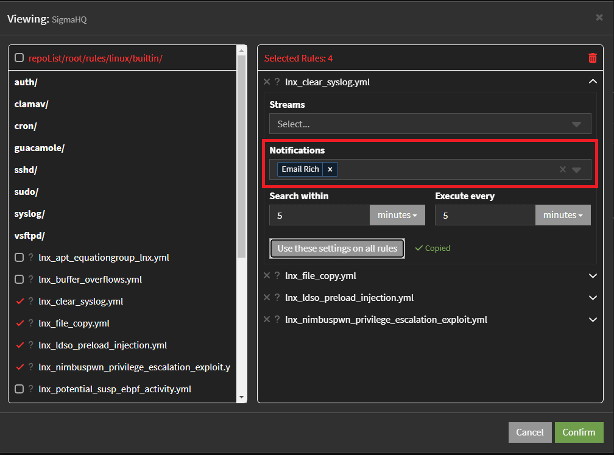614x455 pixels.
Task: Toggle select-all checkbox beside repoList path
Action: pos(19,58)
